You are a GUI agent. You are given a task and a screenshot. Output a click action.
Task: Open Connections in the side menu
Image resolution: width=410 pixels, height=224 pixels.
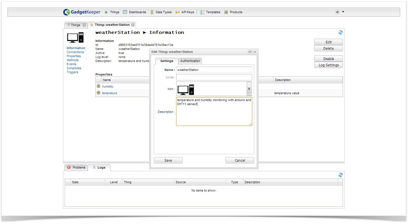click(x=75, y=52)
